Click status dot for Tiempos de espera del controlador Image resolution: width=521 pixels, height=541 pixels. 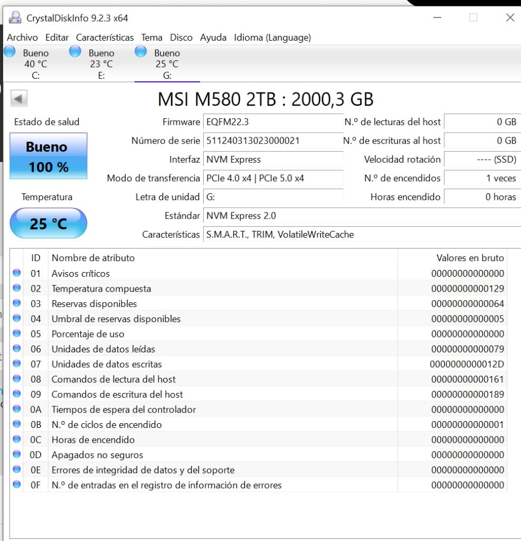click(16, 409)
